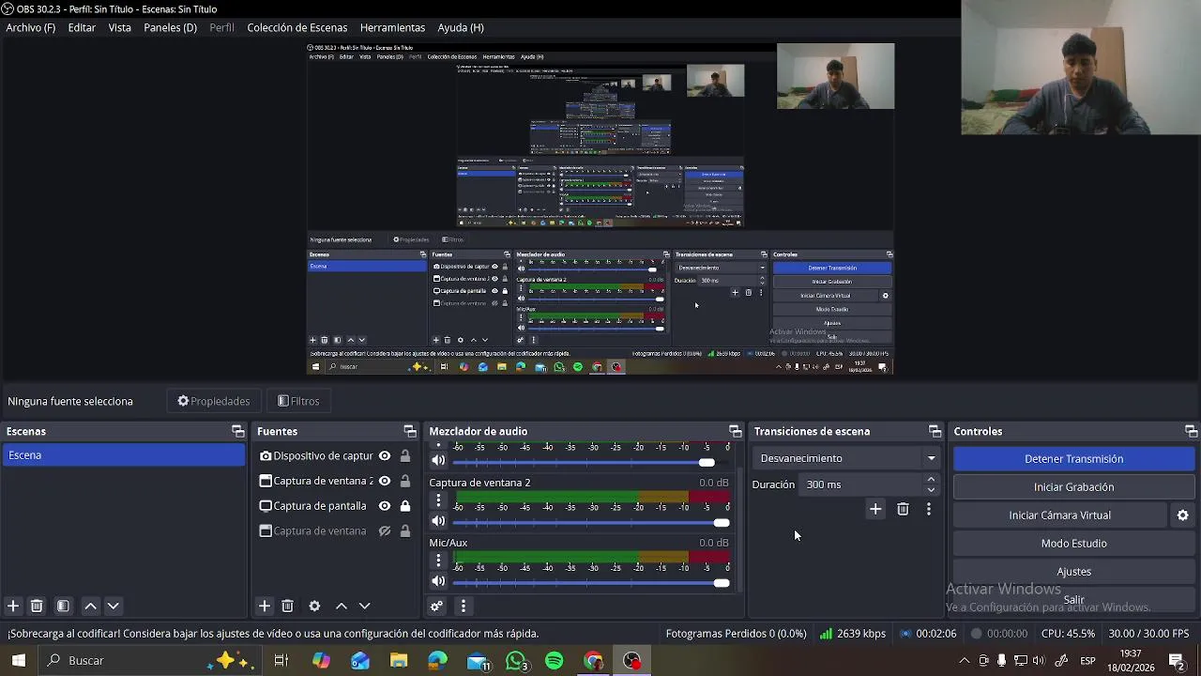Open virtual camera settings gear

tap(1183, 515)
